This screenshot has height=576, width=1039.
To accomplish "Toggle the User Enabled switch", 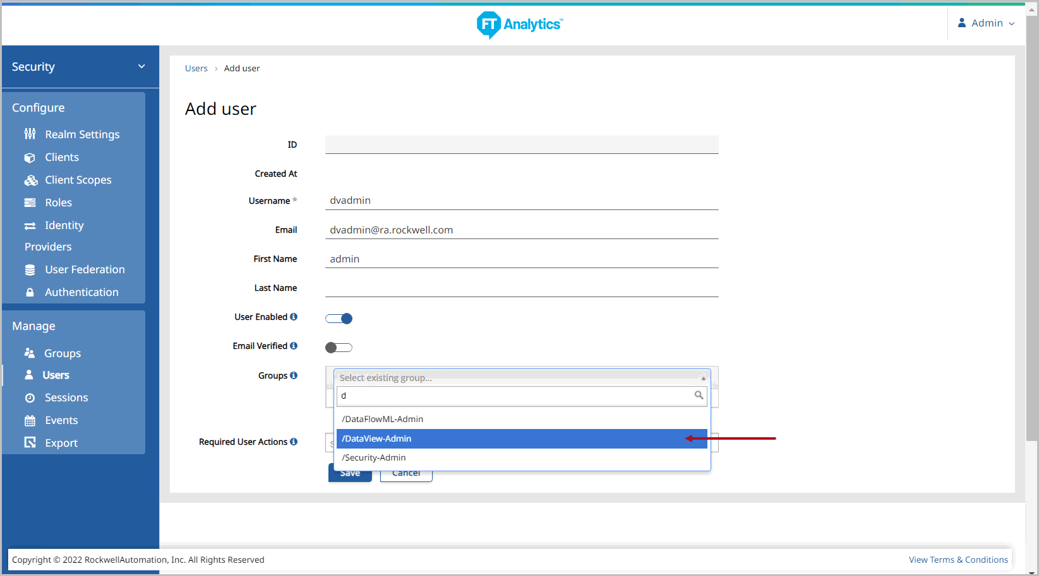I will coord(339,319).
